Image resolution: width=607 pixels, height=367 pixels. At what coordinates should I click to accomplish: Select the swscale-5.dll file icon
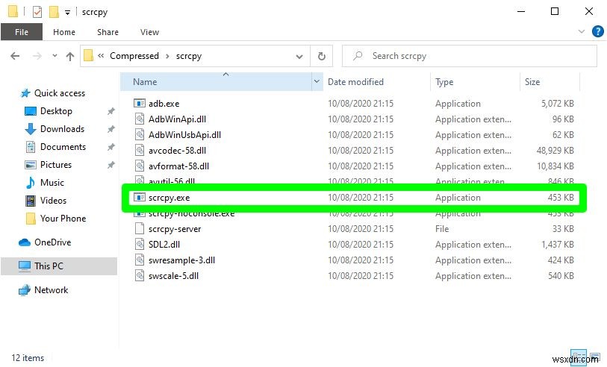(x=140, y=276)
